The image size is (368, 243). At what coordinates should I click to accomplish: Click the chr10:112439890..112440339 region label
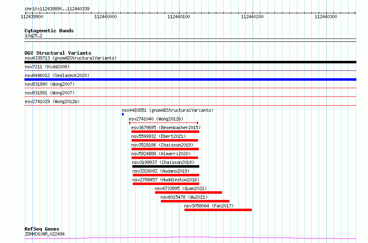57,9
